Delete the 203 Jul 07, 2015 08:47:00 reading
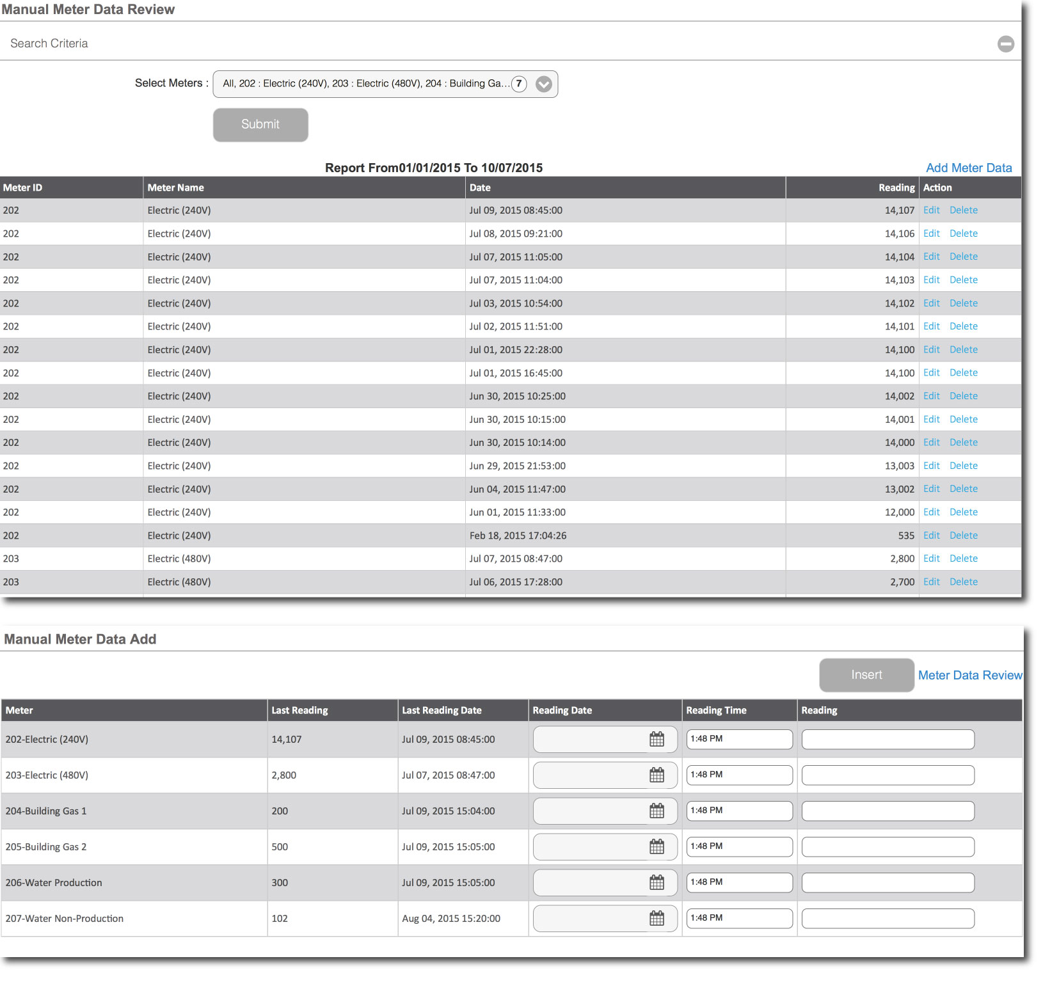The image size is (1059, 991). [x=963, y=559]
